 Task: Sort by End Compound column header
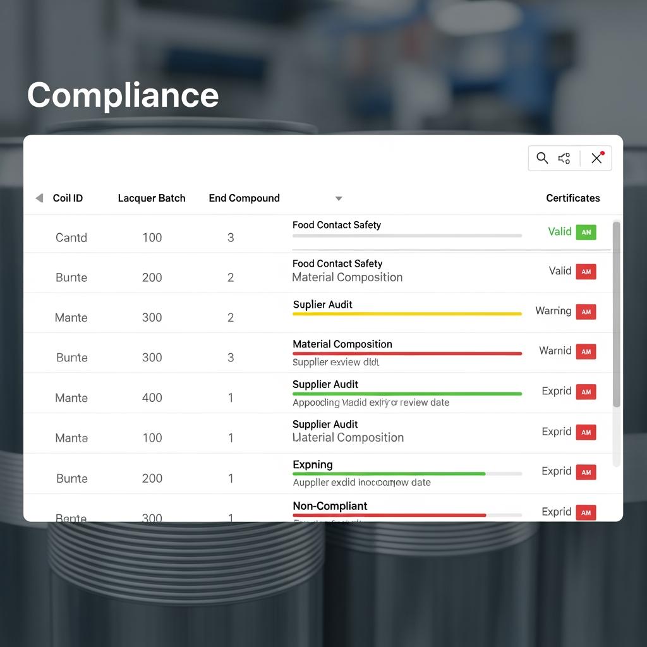244,198
